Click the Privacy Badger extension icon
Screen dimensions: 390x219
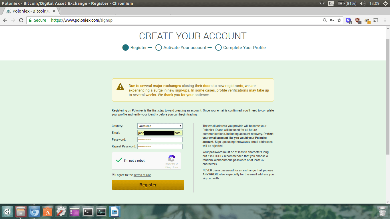click(367, 20)
